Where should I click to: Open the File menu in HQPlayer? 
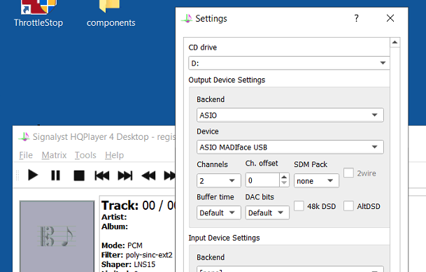pos(26,155)
